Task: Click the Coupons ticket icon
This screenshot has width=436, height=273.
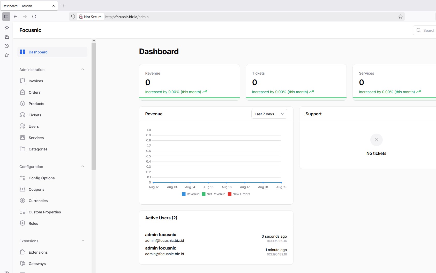Action: coord(22,189)
